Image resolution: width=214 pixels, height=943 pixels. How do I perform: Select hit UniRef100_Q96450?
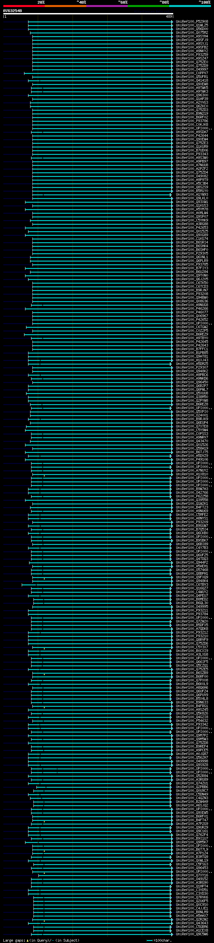pyautogui.click(x=192, y=382)
